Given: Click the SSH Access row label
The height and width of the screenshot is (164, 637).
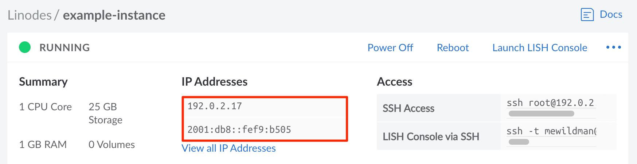Looking at the screenshot, I should click(408, 108).
